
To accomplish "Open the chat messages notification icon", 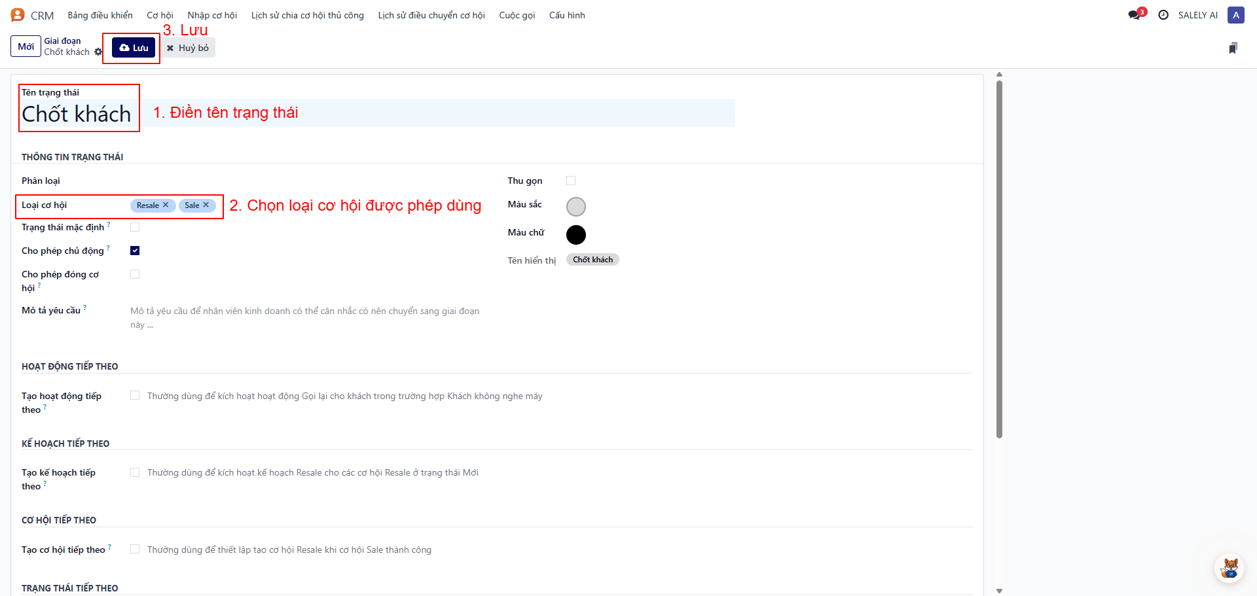I will point(1135,15).
